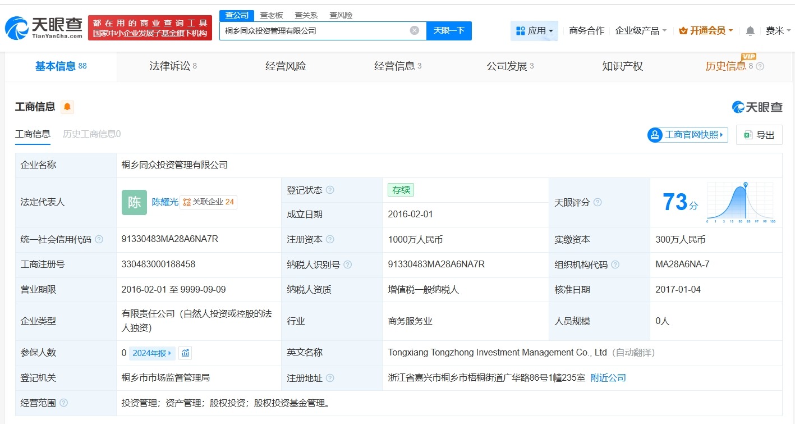
Task: Click the grid icon next to 应用
Action: click(x=520, y=30)
